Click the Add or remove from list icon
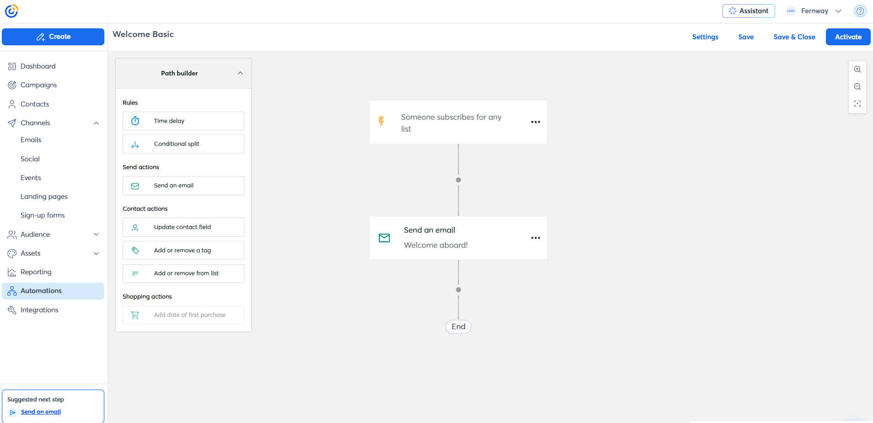 pos(135,273)
